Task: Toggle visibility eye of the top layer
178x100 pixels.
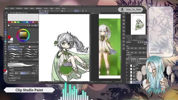Action: pyautogui.click(x=127, y=66)
